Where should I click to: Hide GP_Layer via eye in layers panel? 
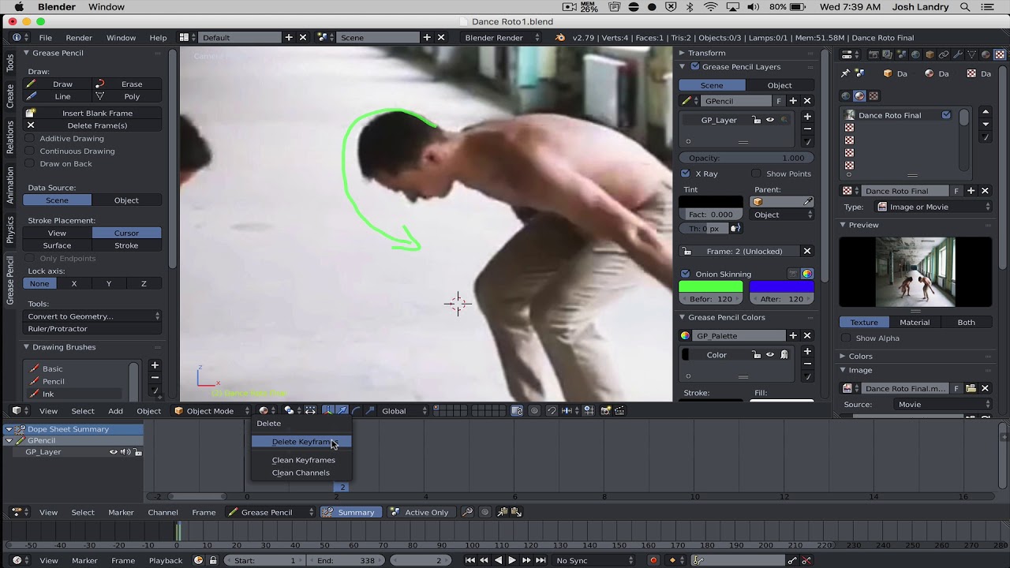tap(770, 120)
